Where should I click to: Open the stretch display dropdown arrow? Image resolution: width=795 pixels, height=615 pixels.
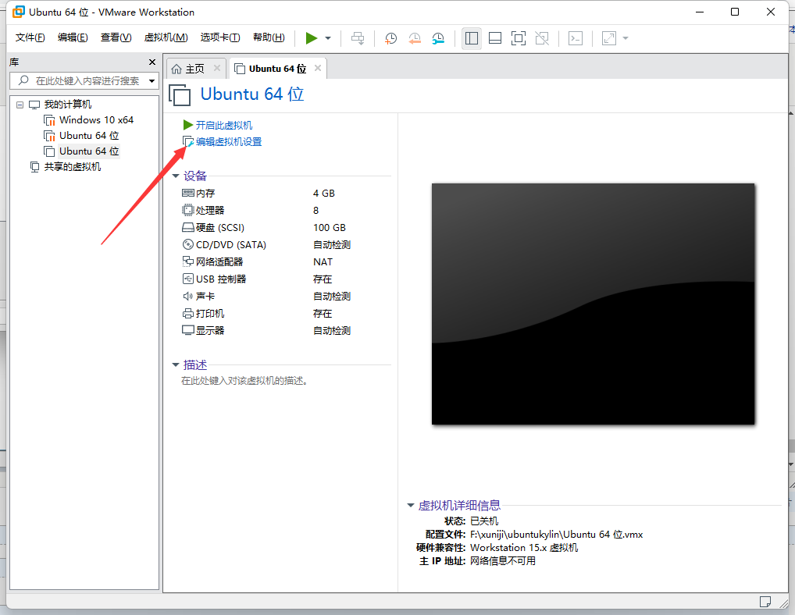(626, 38)
